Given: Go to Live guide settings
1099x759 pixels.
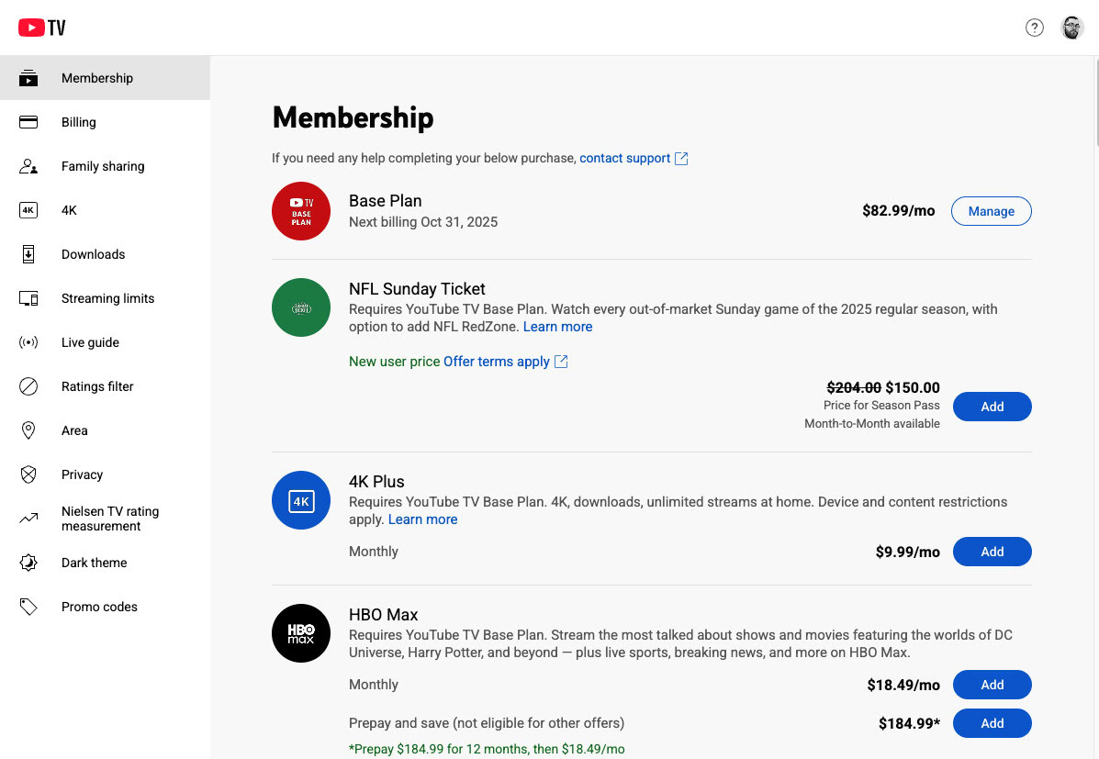Looking at the screenshot, I should pos(90,342).
